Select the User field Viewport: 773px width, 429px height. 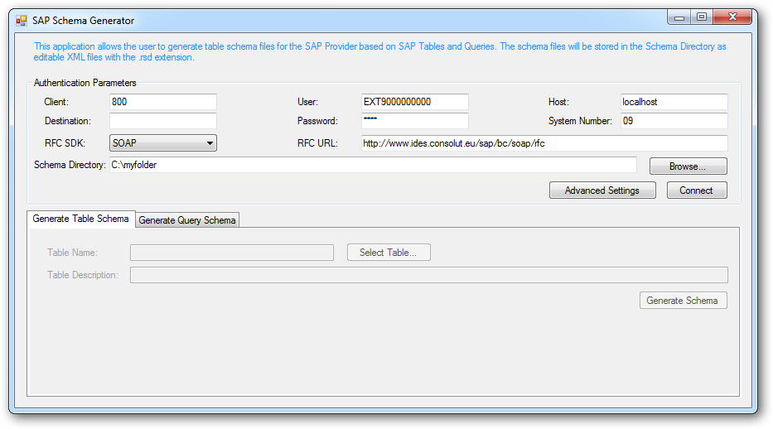pos(414,102)
